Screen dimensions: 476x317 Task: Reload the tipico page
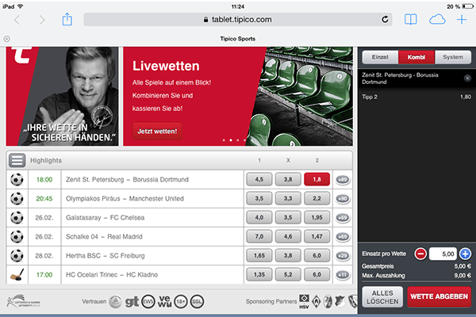tap(385, 19)
